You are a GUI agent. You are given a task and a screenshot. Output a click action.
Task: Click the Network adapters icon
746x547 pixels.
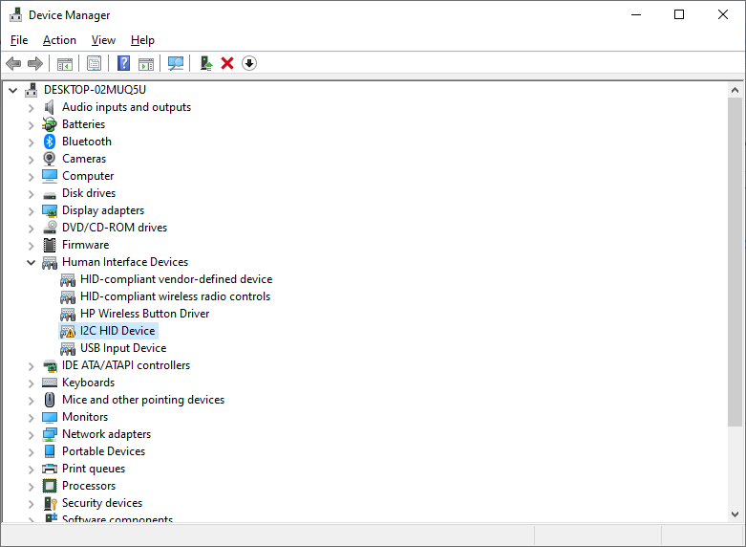click(50, 434)
